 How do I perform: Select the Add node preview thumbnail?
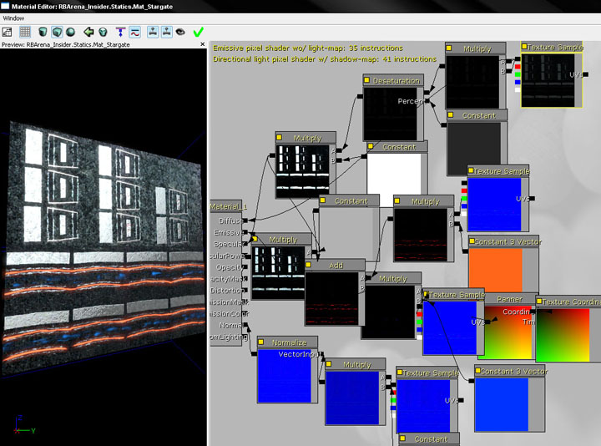[x=332, y=298]
